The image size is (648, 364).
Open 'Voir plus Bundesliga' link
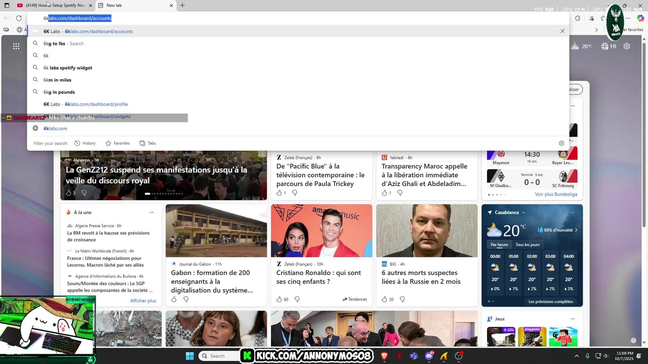coord(556,194)
